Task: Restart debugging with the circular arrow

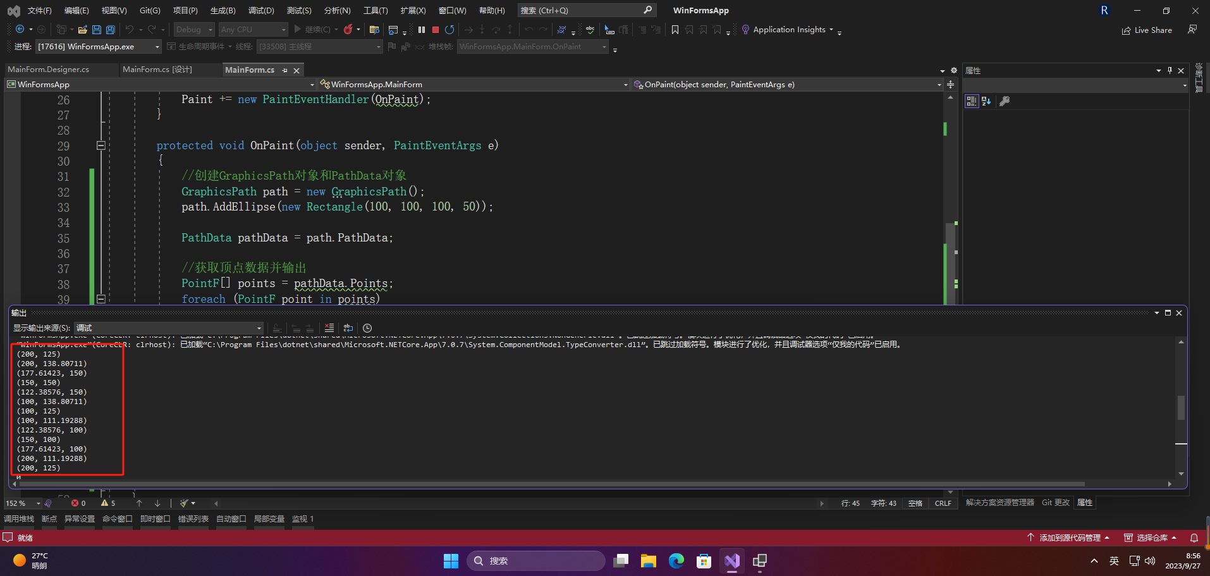Action: click(449, 29)
